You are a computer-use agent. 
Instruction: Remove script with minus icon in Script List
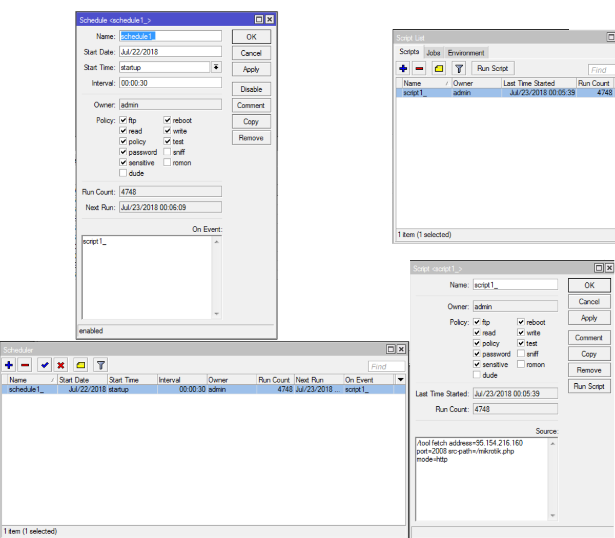coord(419,68)
